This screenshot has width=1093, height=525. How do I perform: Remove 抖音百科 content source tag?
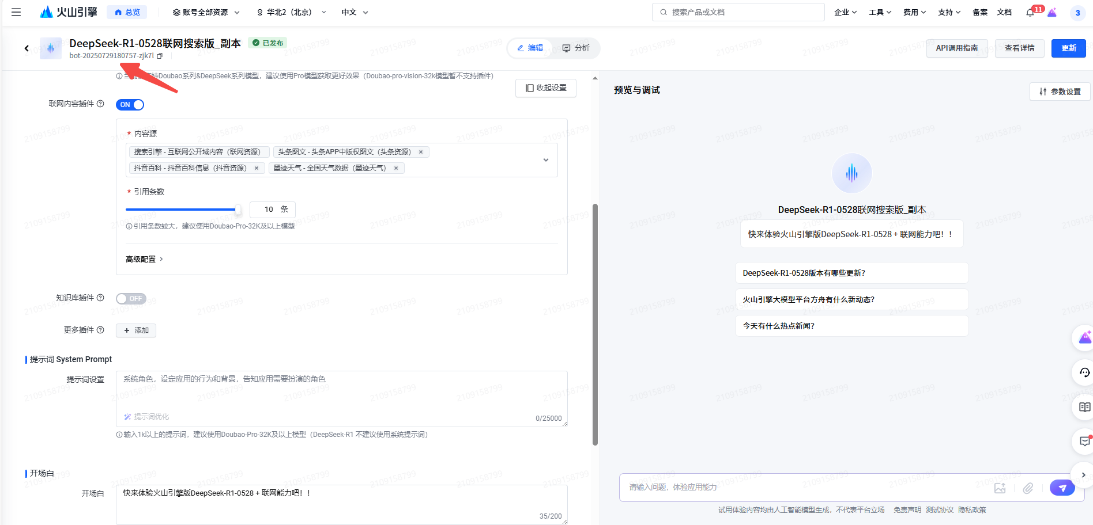click(x=257, y=168)
